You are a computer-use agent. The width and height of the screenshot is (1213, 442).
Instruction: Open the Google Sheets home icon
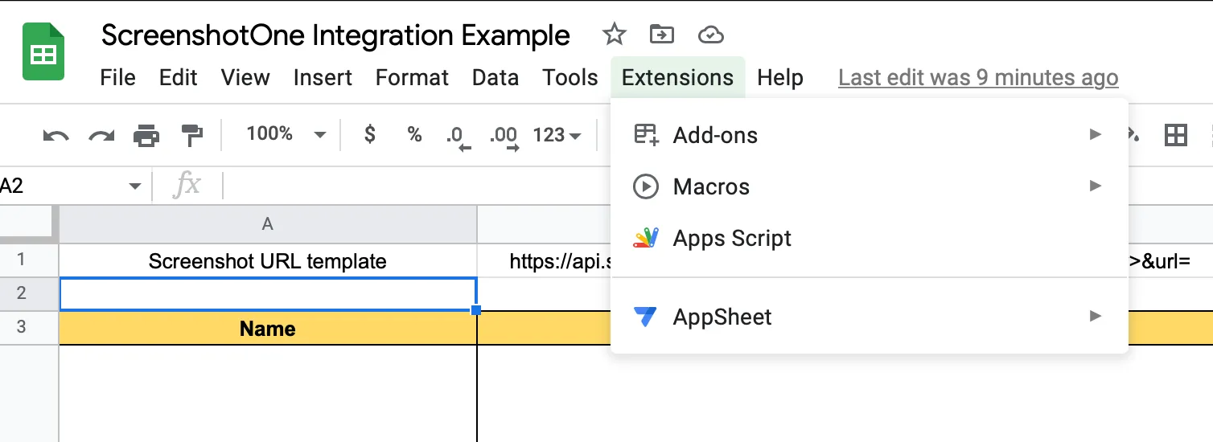(x=43, y=51)
